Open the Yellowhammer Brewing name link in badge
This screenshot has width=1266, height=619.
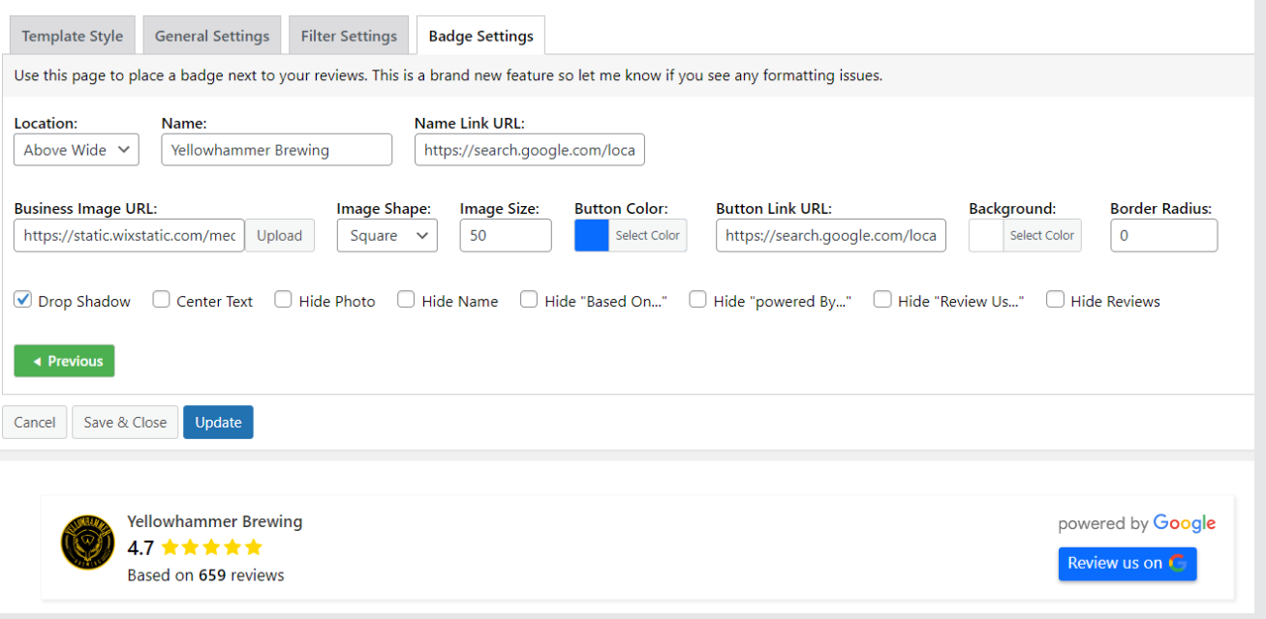pos(215,521)
